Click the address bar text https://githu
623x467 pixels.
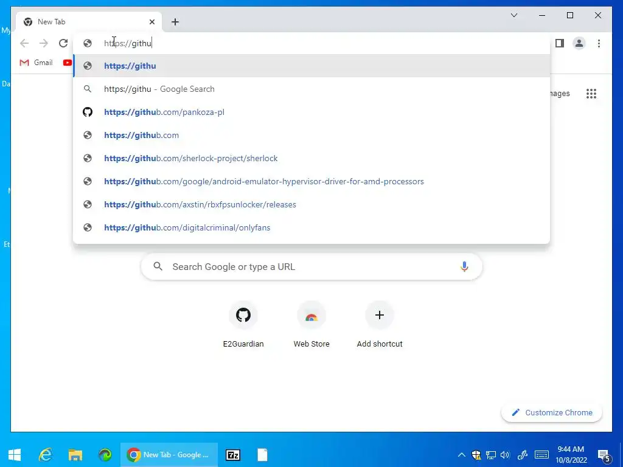[x=128, y=43]
